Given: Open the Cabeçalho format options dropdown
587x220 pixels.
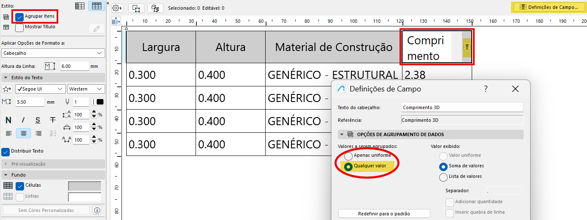Looking at the screenshot, I should click(x=53, y=53).
